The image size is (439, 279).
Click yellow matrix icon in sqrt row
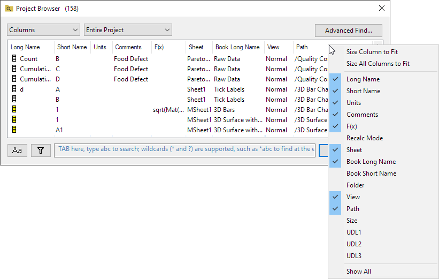pyautogui.click(x=14, y=110)
